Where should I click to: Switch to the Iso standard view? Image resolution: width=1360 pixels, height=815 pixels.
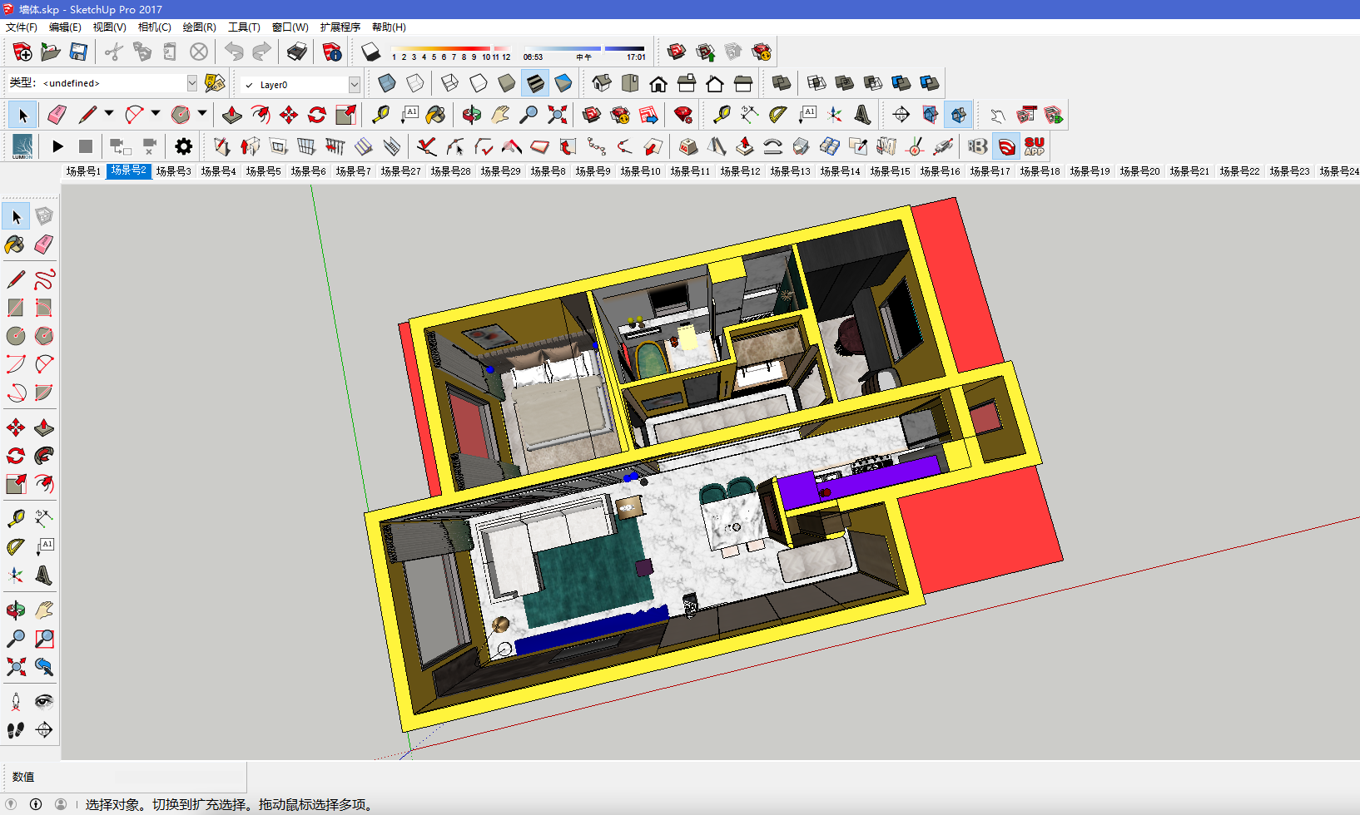[602, 83]
